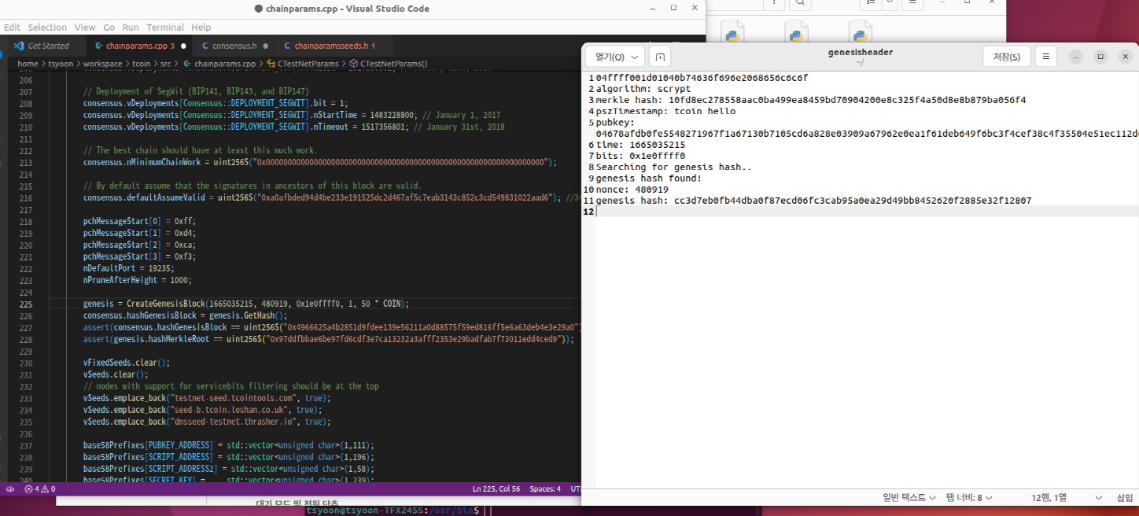The width and height of the screenshot is (1139, 516).
Task: Open the Edit menu in VS Code
Action: (12, 27)
